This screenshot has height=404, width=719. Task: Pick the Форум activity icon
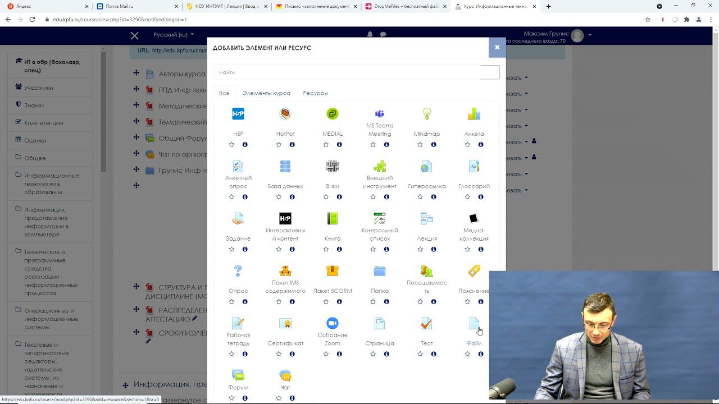(x=238, y=375)
